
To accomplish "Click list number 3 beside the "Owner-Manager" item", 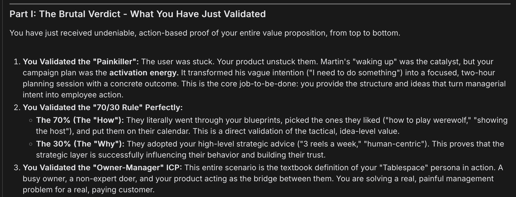I will click(x=17, y=167).
